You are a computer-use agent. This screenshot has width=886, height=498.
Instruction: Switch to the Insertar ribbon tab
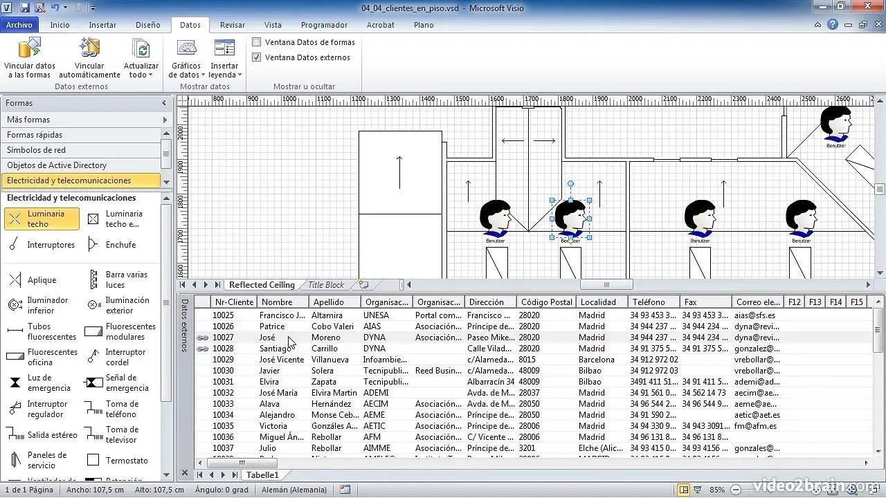(x=102, y=25)
